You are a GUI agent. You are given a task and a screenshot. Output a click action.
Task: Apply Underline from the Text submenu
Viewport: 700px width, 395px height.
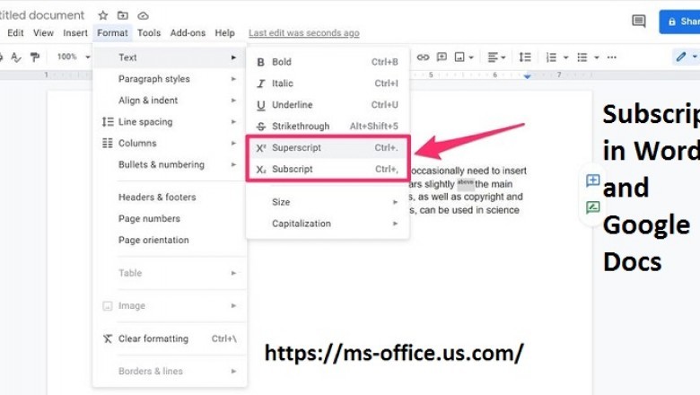[x=328, y=105]
